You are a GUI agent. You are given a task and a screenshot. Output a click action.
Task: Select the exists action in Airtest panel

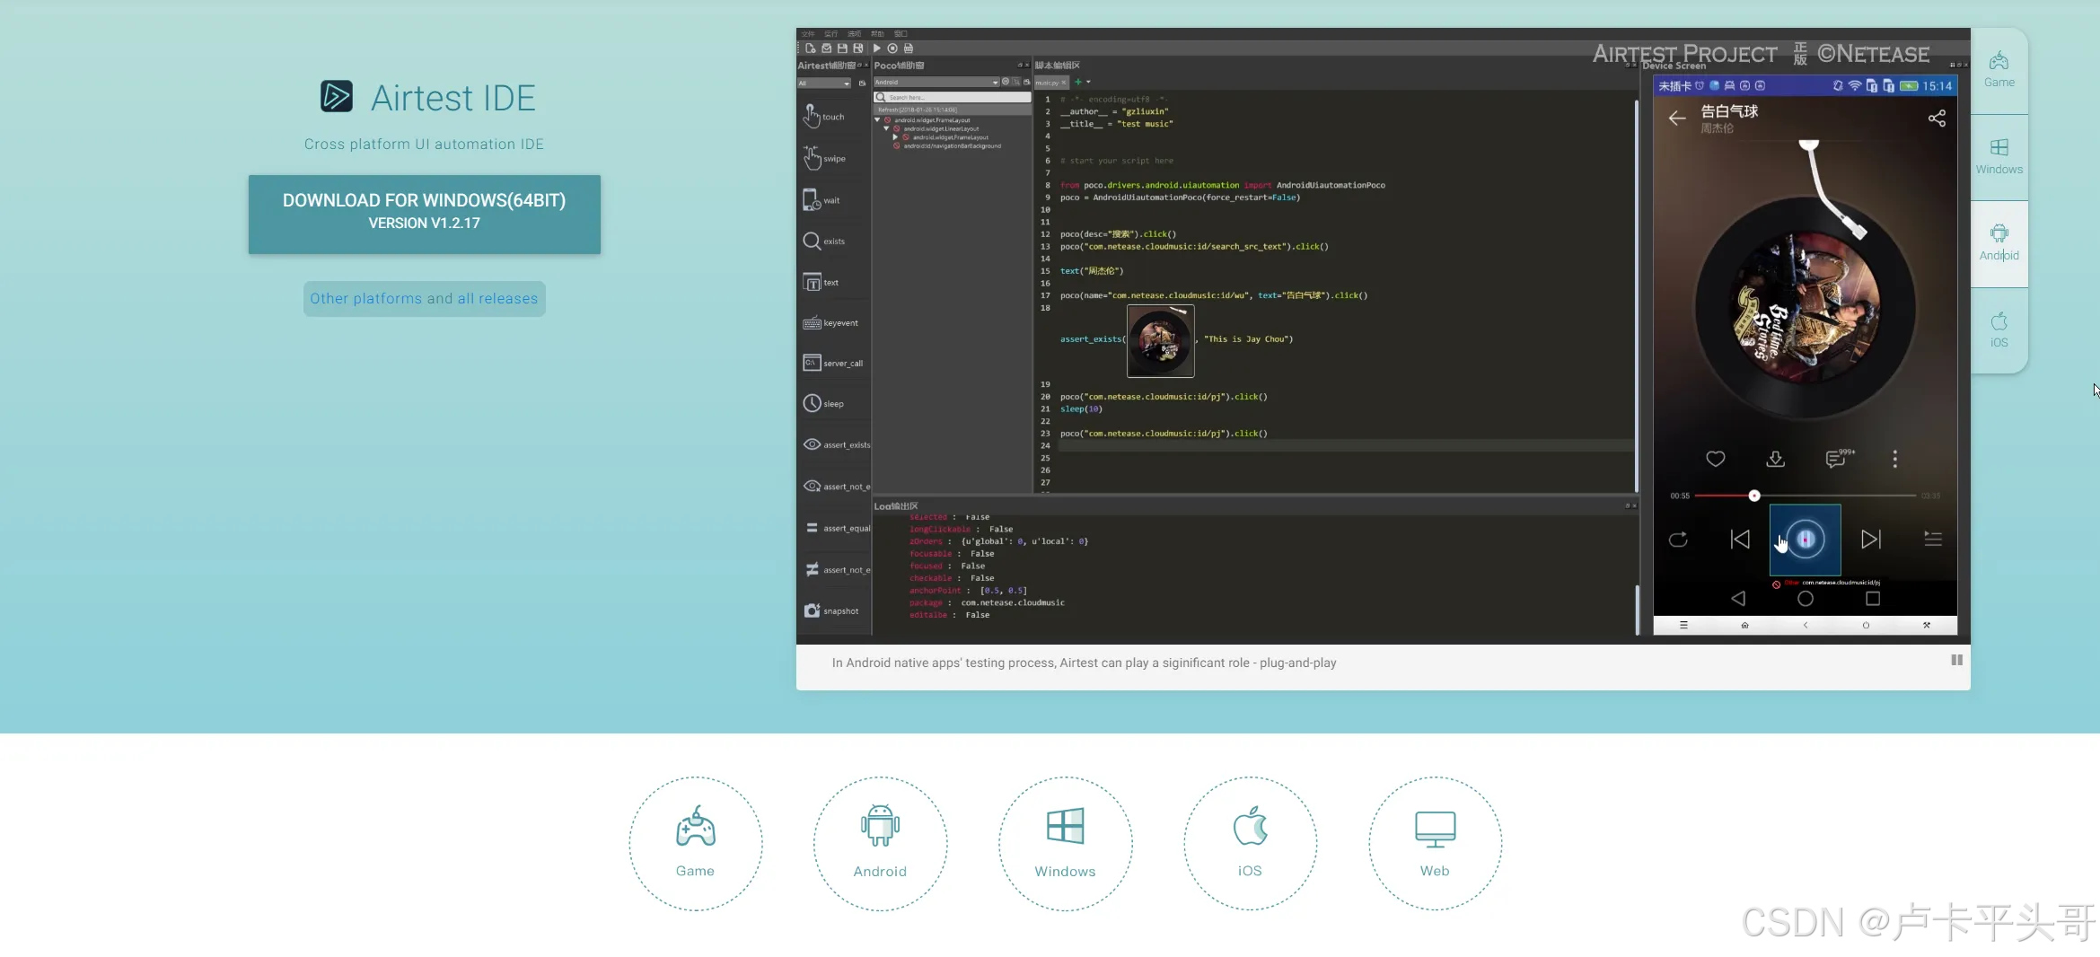(823, 241)
